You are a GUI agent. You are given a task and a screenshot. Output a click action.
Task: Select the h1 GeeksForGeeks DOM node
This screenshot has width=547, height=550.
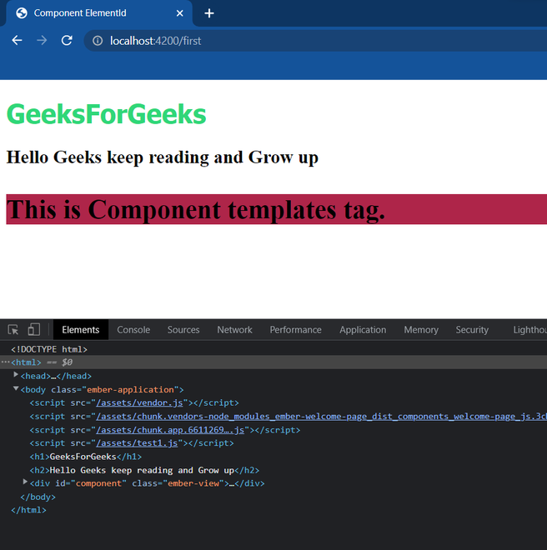click(86, 457)
